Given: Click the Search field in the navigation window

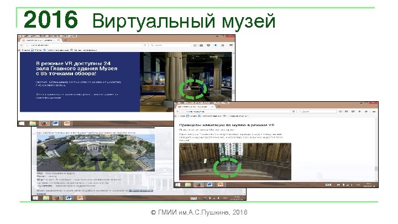Looking at the screenshot, I should pyautogui.click(x=317, y=112).
